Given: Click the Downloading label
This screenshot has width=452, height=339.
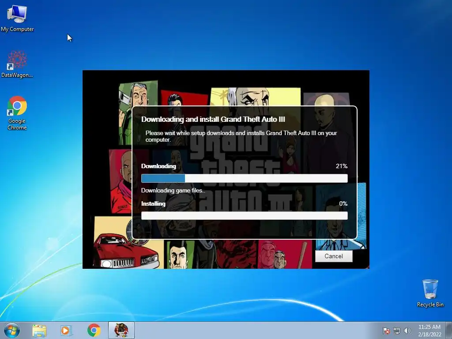Looking at the screenshot, I should pos(158,166).
